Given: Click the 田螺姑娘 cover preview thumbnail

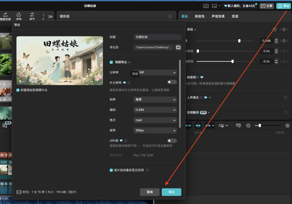Looking at the screenshot, I should 60,60.
